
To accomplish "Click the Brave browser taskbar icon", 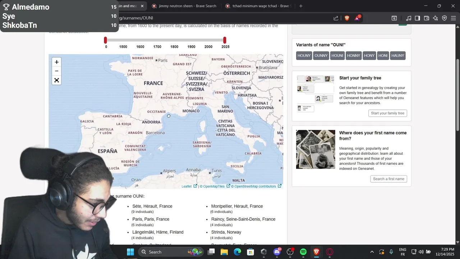I will [x=316, y=252].
